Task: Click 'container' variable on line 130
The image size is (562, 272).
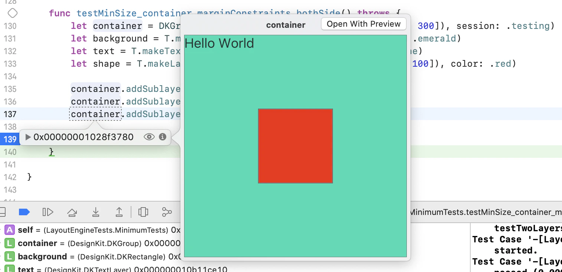Action: (x=118, y=26)
